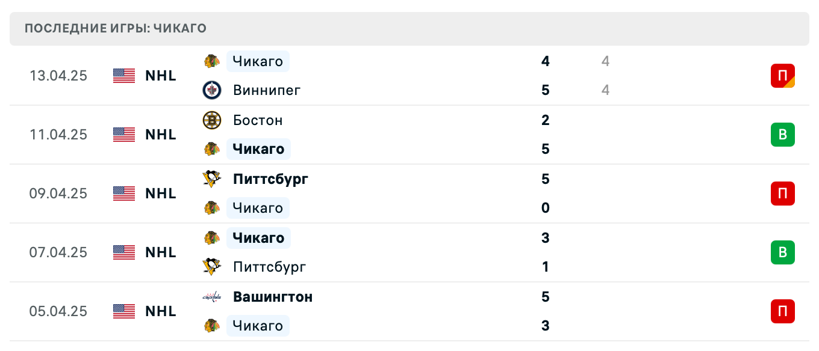The width and height of the screenshot is (819, 351).
Task: Click NHL league label on 13.04.25 row
Action: point(161,76)
